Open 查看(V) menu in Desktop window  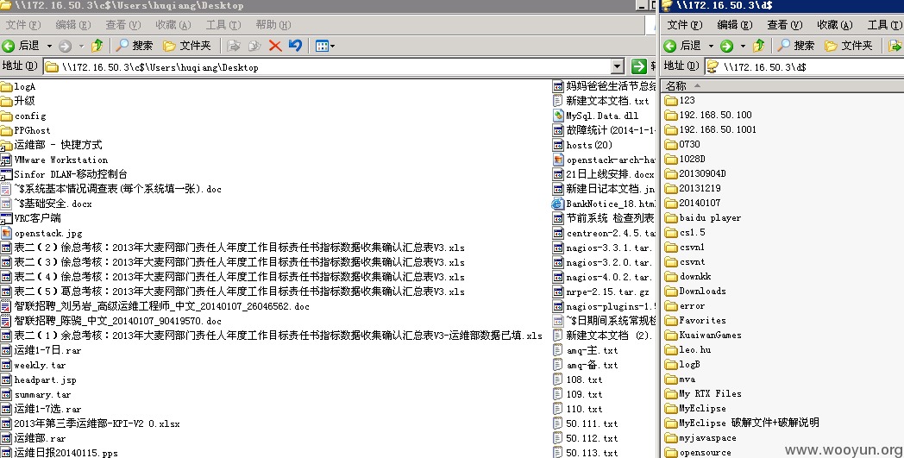(122, 25)
